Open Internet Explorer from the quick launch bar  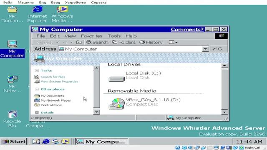click(x=46, y=141)
